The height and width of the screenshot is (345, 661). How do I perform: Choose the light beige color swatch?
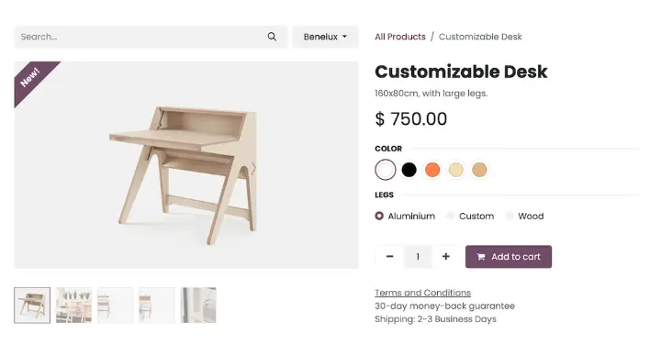pyautogui.click(x=455, y=170)
